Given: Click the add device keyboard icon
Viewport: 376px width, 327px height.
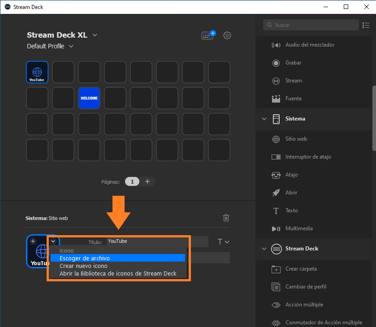Looking at the screenshot, I should point(208,35).
